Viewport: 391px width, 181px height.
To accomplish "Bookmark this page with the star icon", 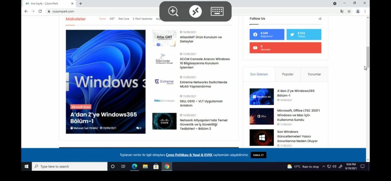I will (x=349, y=11).
